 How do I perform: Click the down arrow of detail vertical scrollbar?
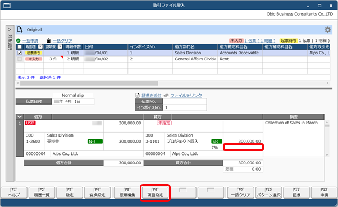pyautogui.click(x=327, y=154)
